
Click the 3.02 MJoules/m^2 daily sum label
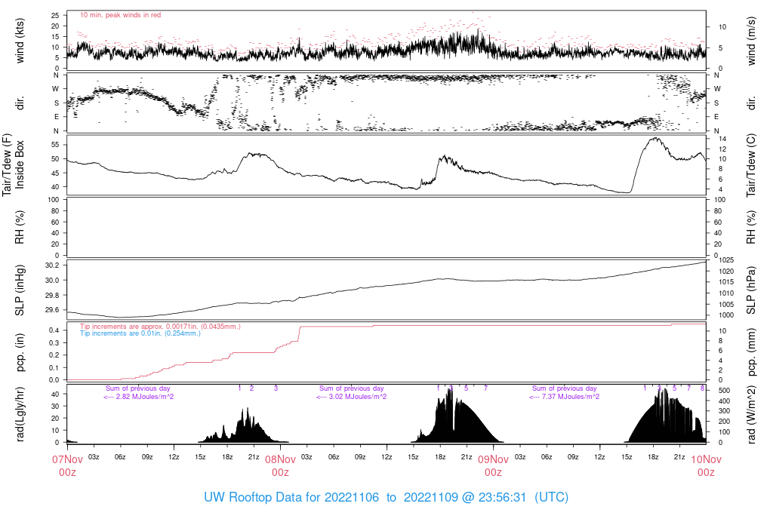coord(351,396)
